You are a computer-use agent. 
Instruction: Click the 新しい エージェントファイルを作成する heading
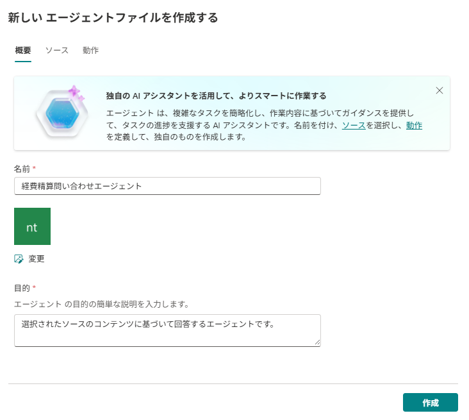pyautogui.click(x=113, y=18)
